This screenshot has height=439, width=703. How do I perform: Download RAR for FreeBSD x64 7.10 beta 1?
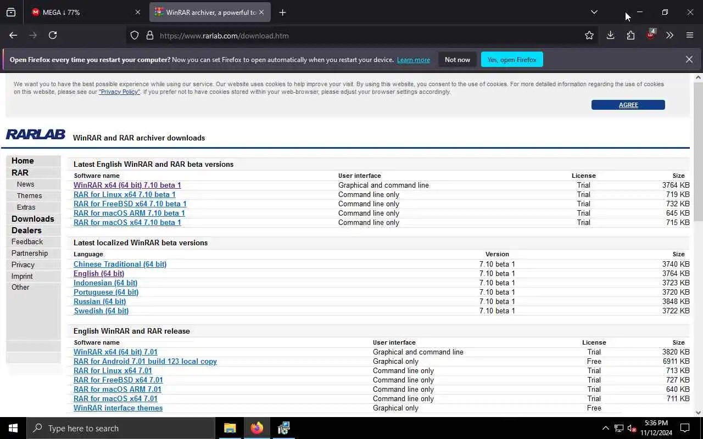click(130, 204)
